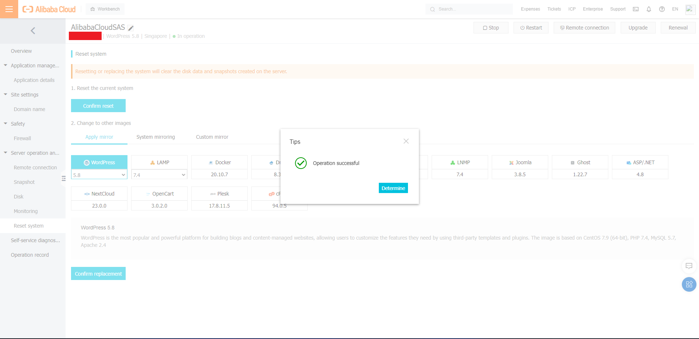Edit the AlibabaCloudSAS name with the pencil icon
The height and width of the screenshot is (339, 699).
click(x=131, y=28)
